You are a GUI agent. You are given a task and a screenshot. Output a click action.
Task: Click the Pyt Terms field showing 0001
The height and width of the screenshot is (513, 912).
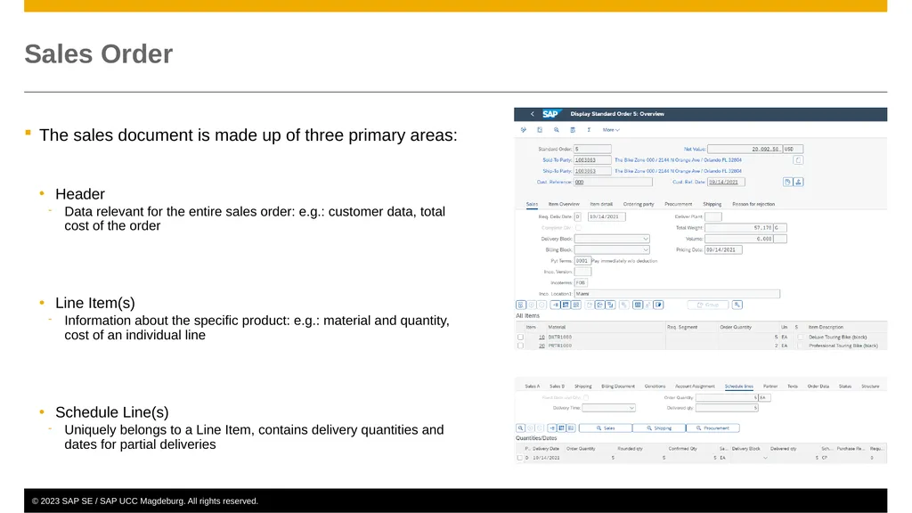pyautogui.click(x=582, y=261)
